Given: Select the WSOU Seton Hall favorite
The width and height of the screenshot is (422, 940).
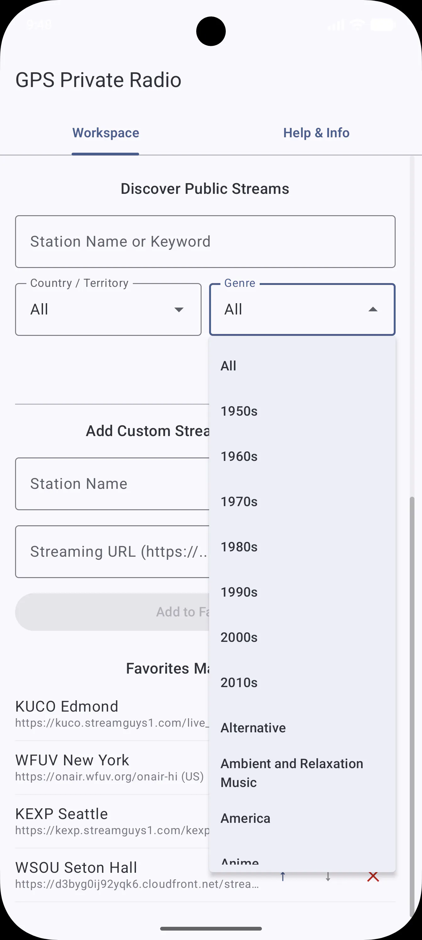Looking at the screenshot, I should [137, 875].
